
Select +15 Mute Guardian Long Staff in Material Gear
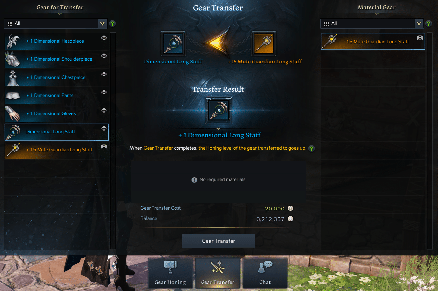373,42
